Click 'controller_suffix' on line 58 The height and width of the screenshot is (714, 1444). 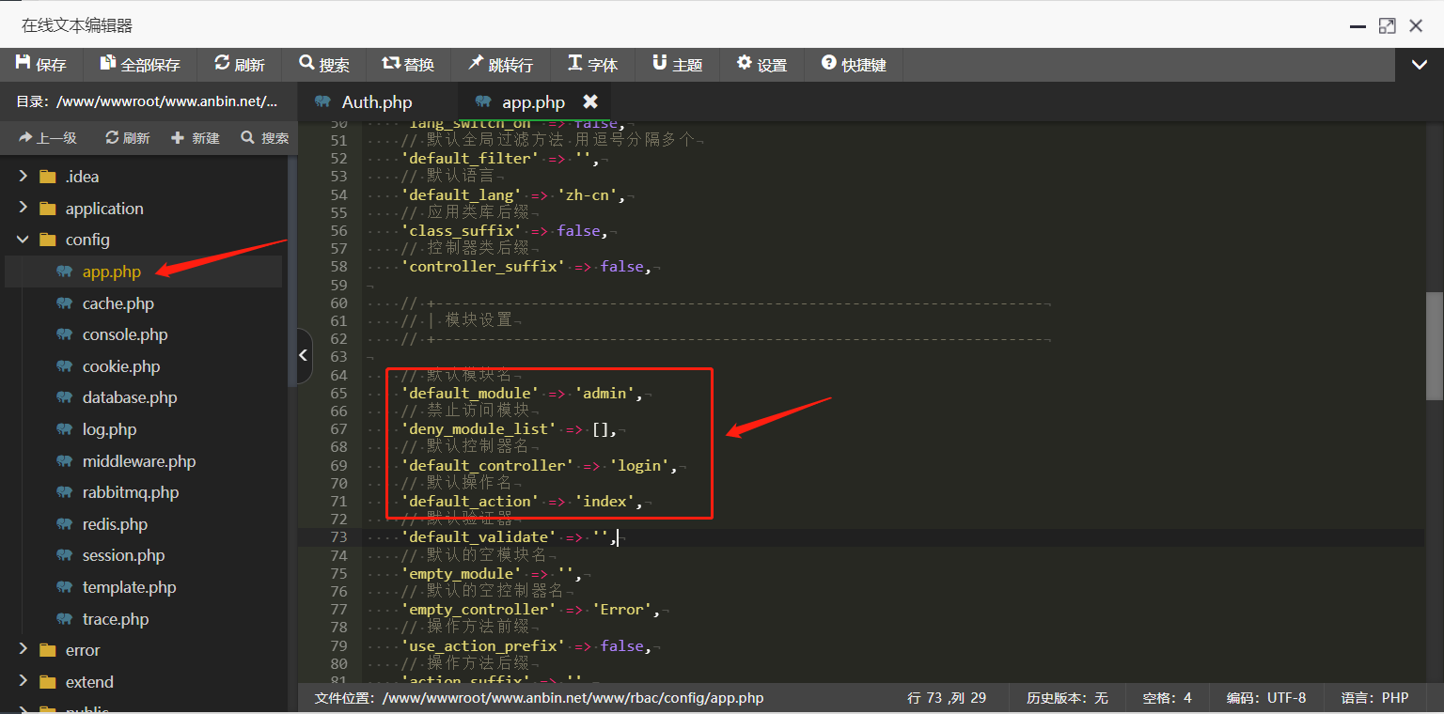point(482,267)
